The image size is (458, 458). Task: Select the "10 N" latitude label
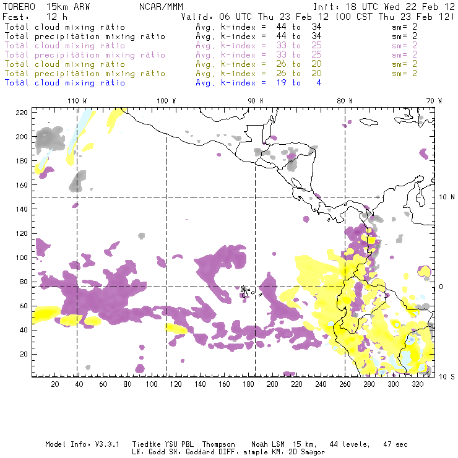coord(447,197)
